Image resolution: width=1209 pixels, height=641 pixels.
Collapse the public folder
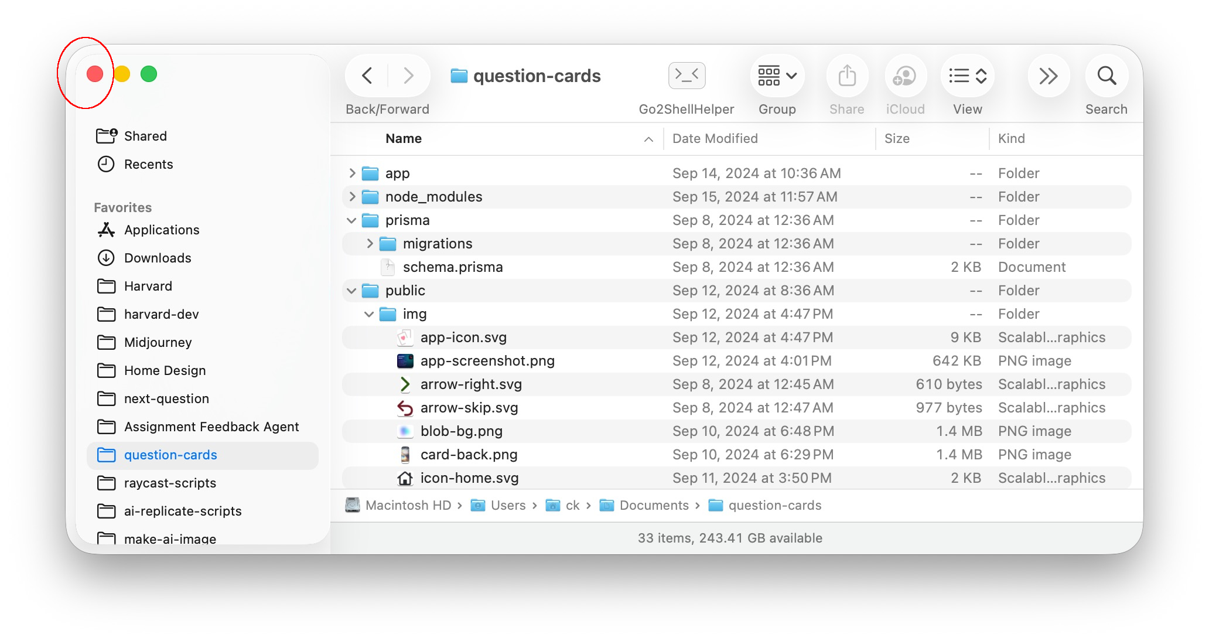351,291
